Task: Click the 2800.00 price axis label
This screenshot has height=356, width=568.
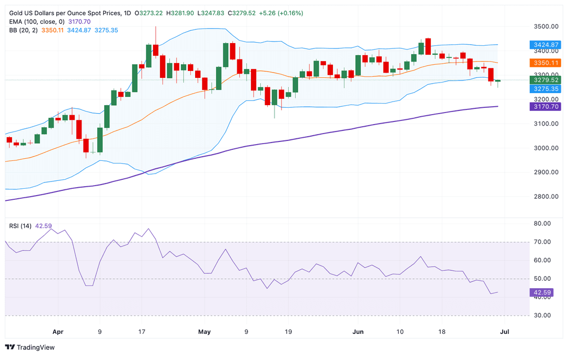Action: point(546,197)
